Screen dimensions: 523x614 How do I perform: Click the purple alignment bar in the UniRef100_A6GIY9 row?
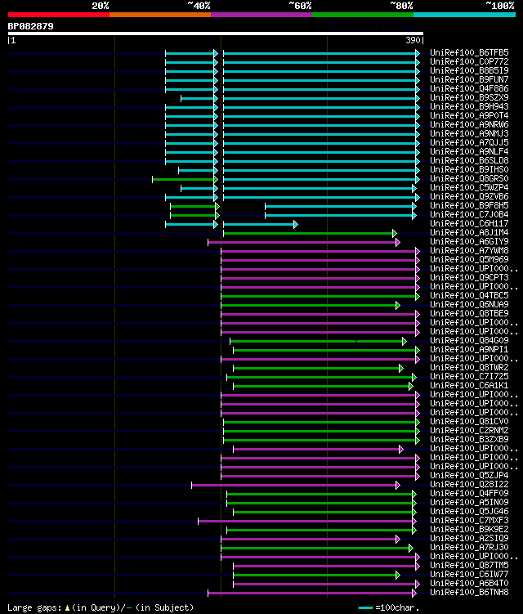tap(303, 243)
